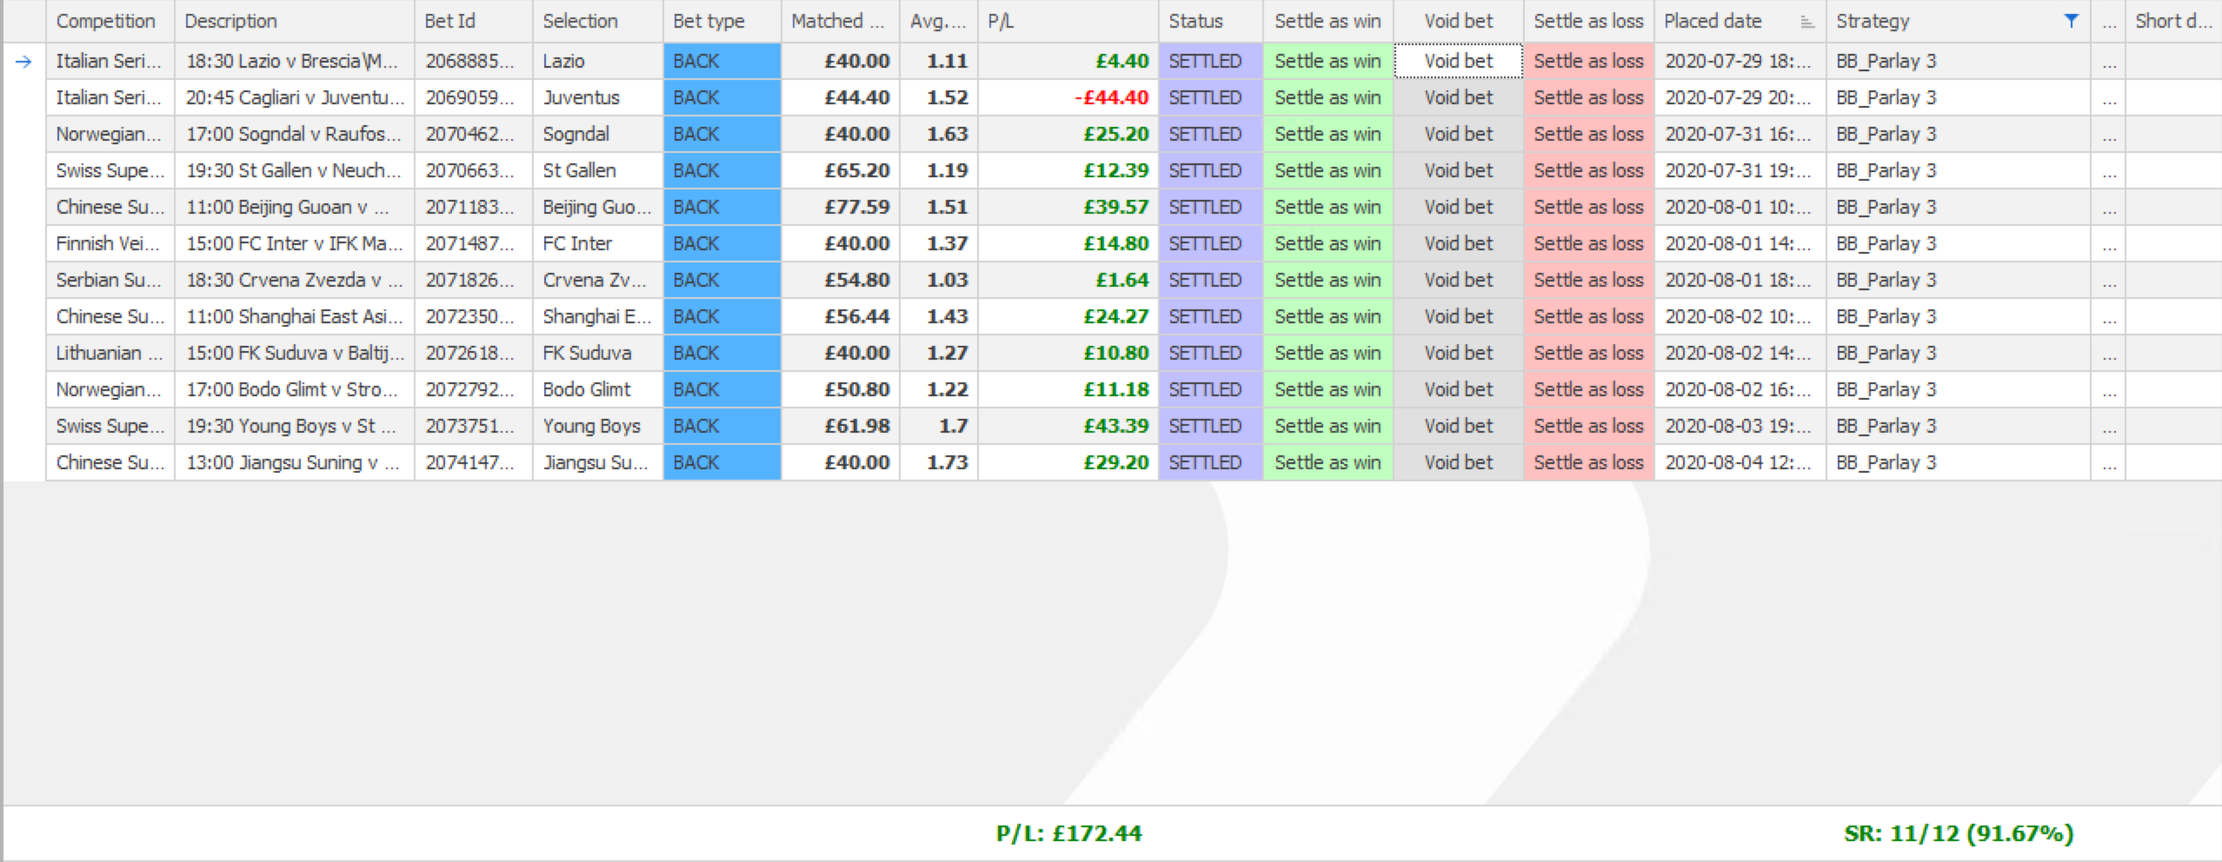2222x862 pixels.
Task: Sort by Description column header
Action: point(294,21)
